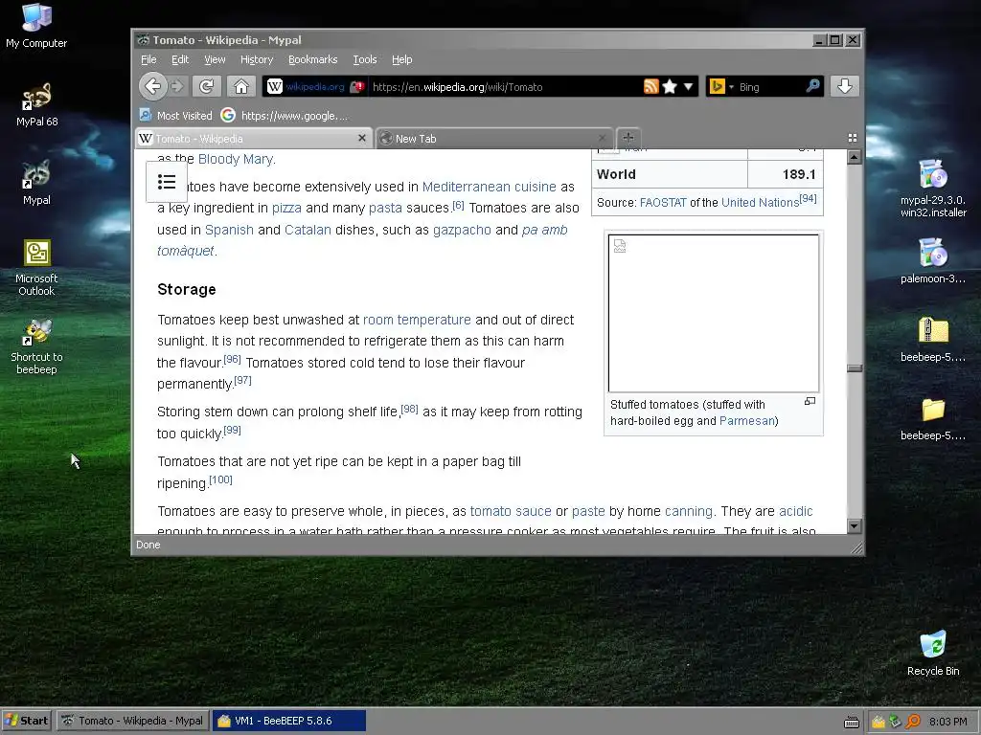
Task: Select the beebeep folder desktop icon
Action: point(933,418)
